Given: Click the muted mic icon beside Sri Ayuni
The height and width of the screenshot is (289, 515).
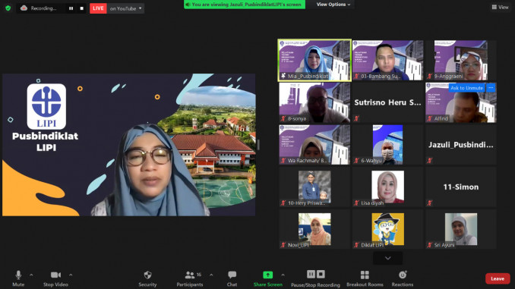Looking at the screenshot, I should 430,245.
